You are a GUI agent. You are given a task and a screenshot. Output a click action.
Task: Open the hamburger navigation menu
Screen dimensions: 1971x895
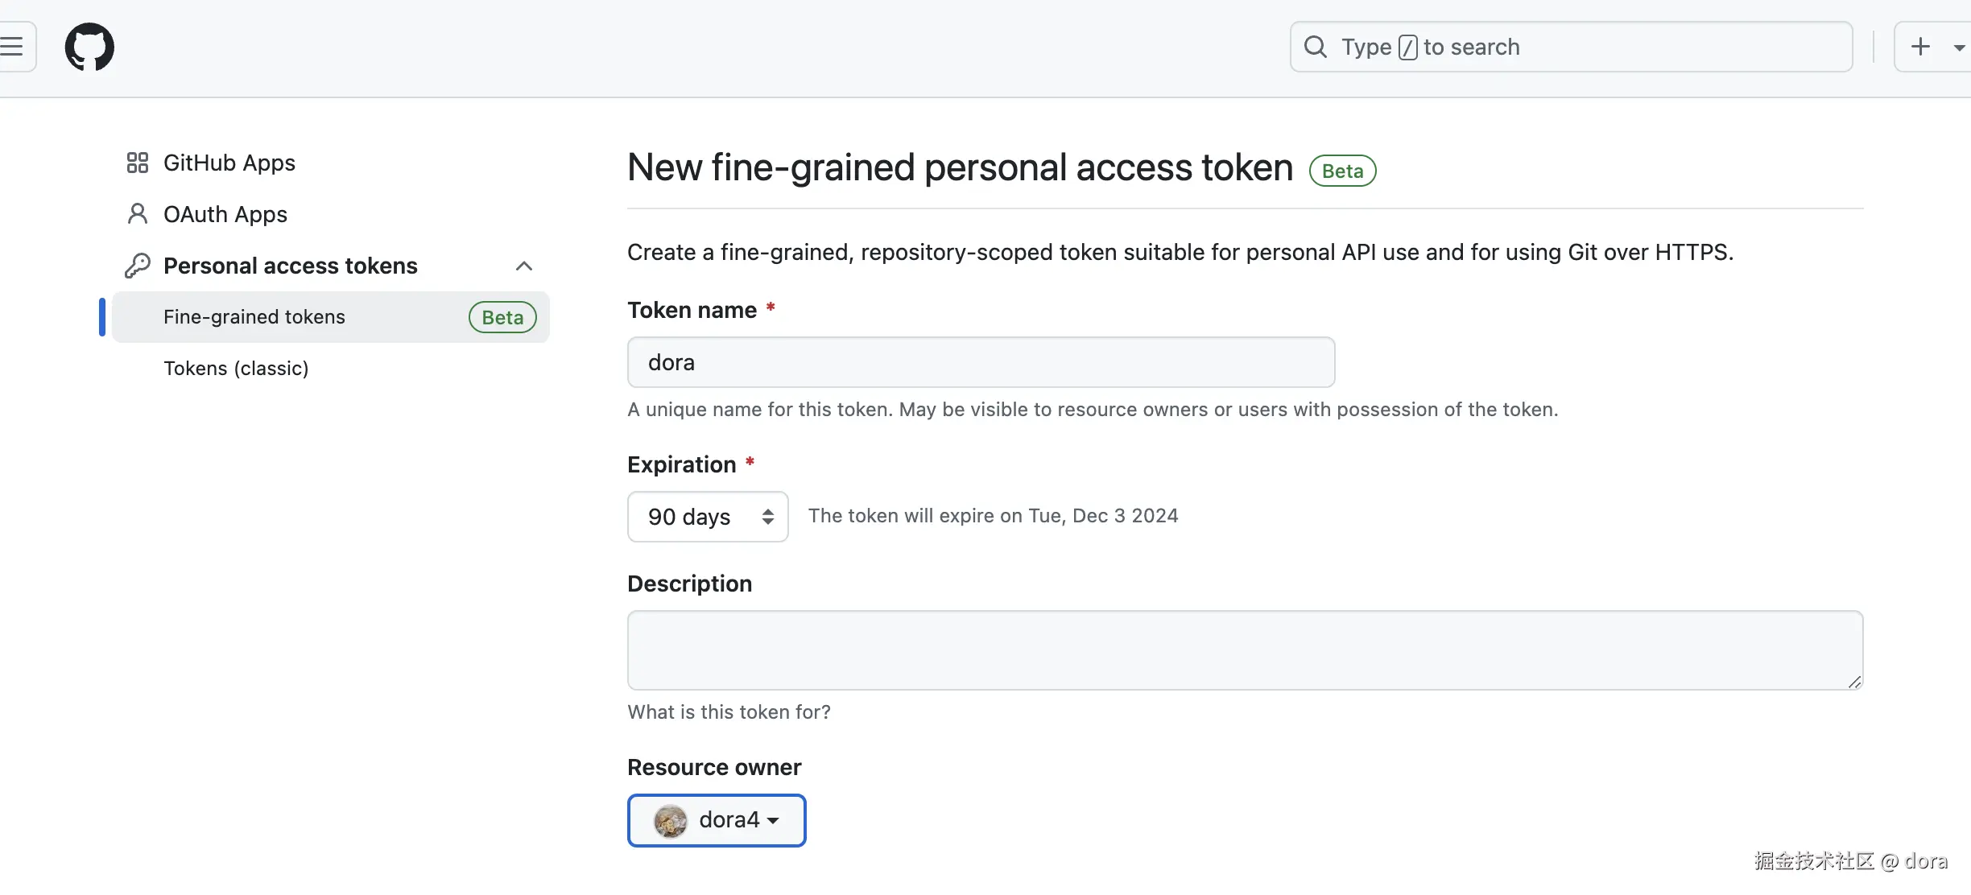(x=11, y=47)
